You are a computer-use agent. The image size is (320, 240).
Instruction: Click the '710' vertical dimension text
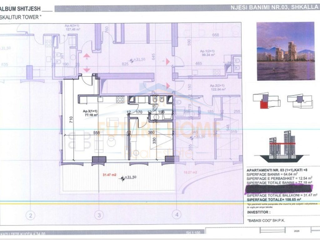[x=71, y=119]
